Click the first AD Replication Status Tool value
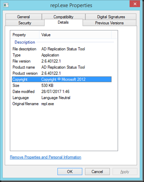144x182 pixels. pyautogui.click(x=63, y=49)
